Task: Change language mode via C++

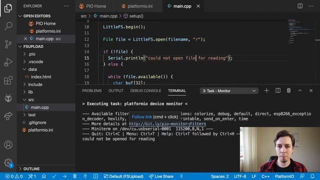Action: pos(265,176)
